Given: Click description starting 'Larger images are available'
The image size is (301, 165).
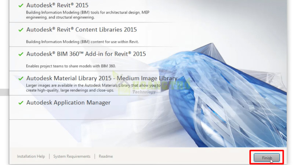Looking at the screenshot, I should [93, 88].
